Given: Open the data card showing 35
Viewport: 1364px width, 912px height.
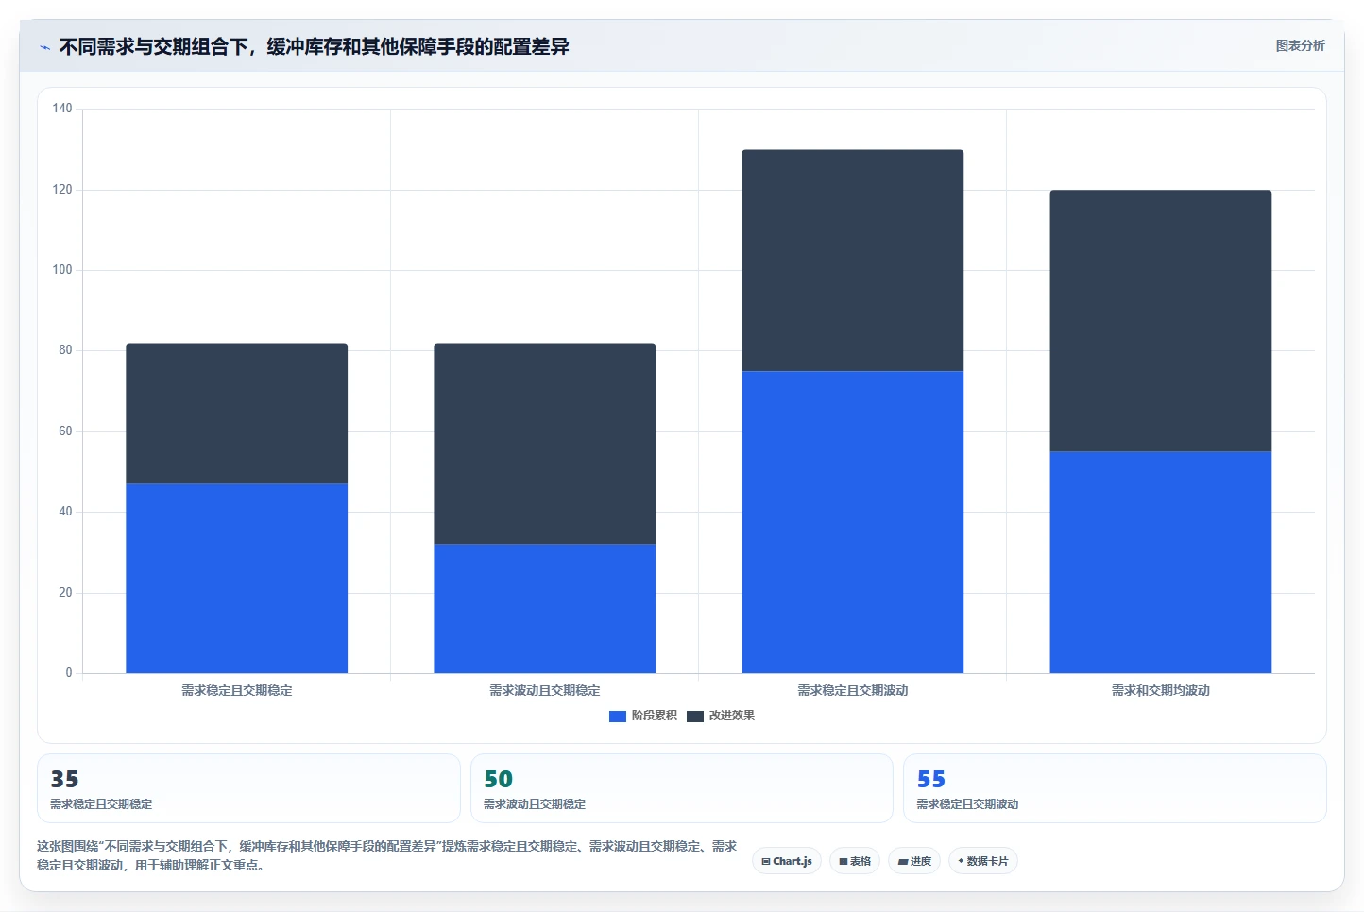Looking at the screenshot, I should [248, 788].
